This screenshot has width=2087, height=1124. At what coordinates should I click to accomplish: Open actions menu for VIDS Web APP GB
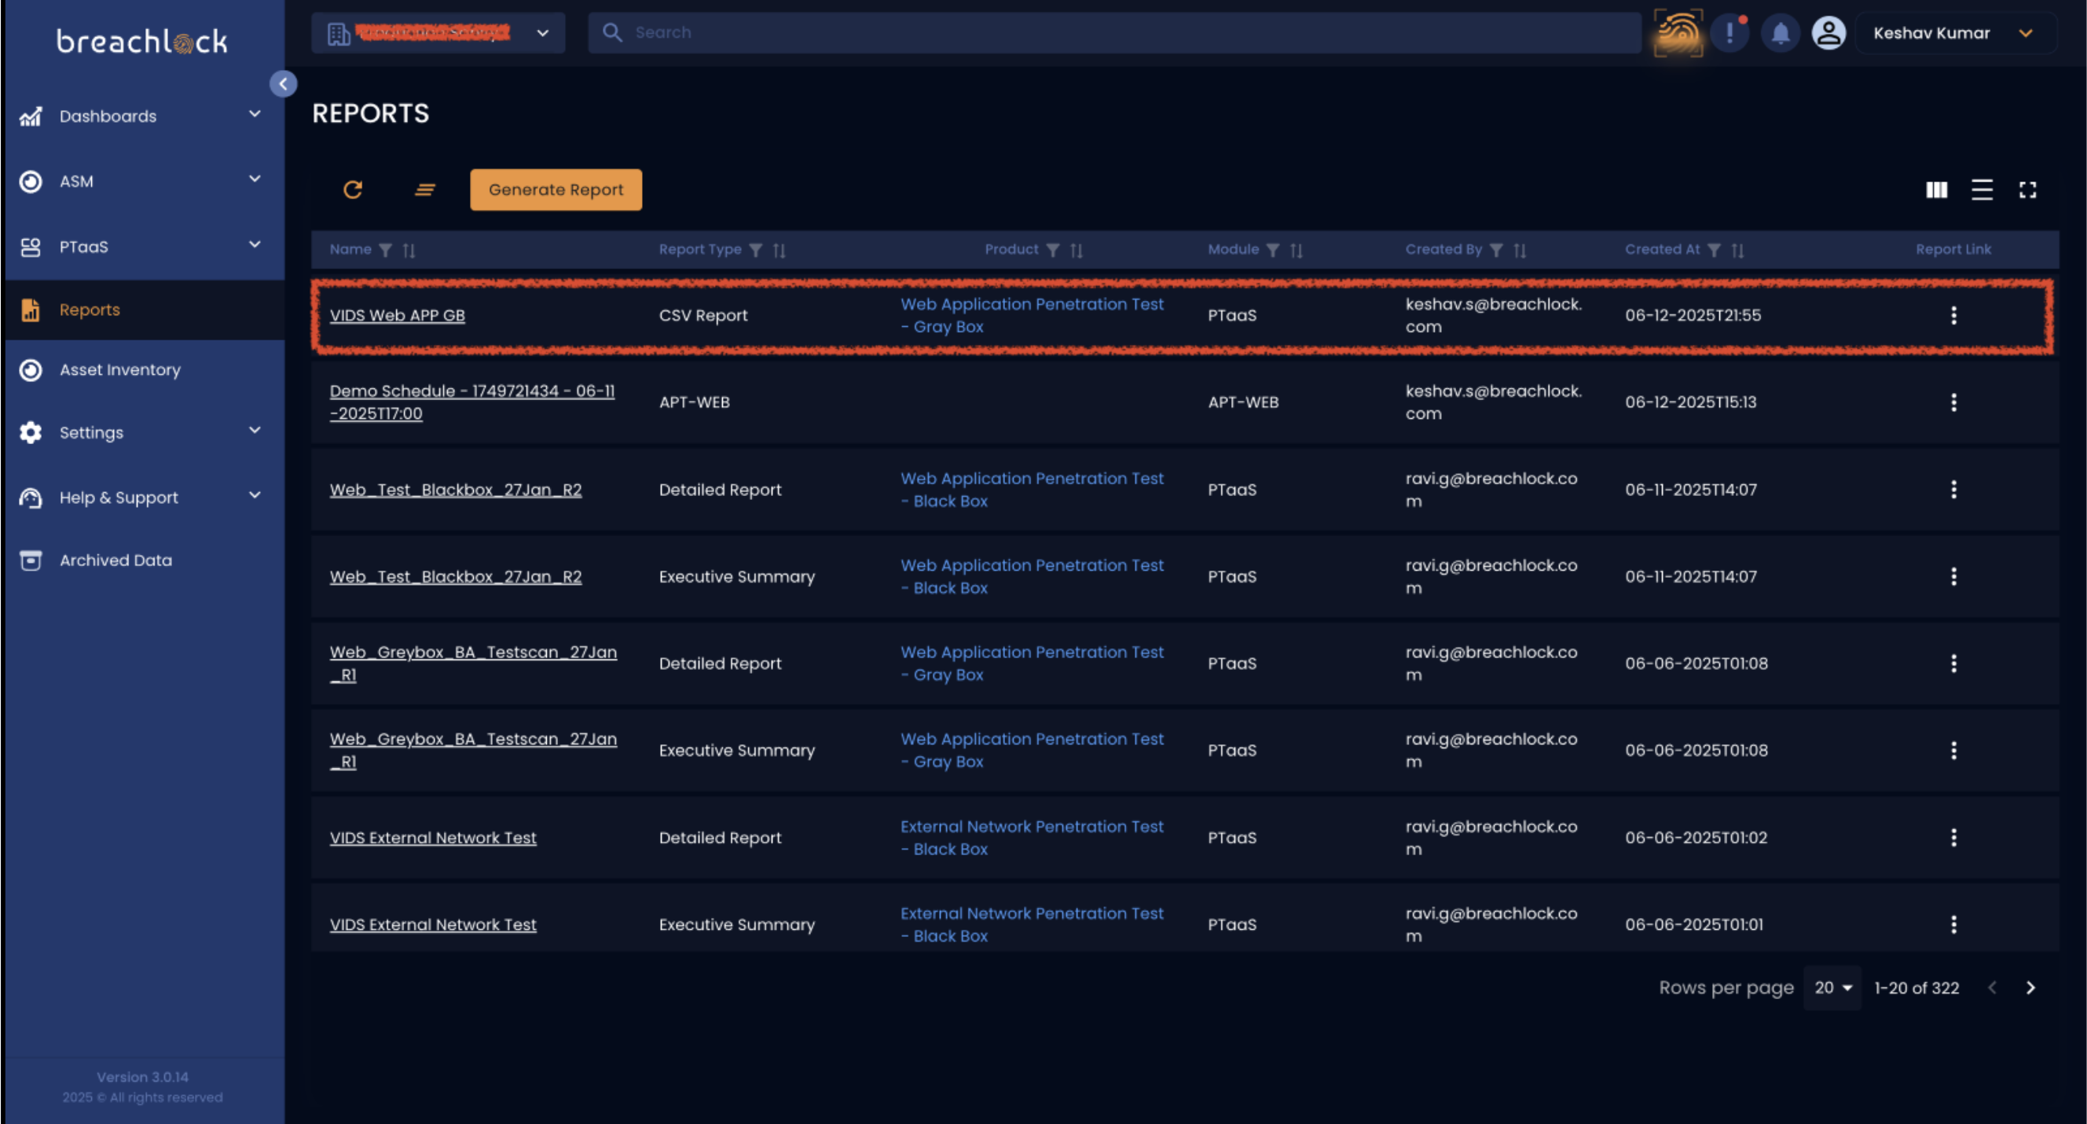1953,315
